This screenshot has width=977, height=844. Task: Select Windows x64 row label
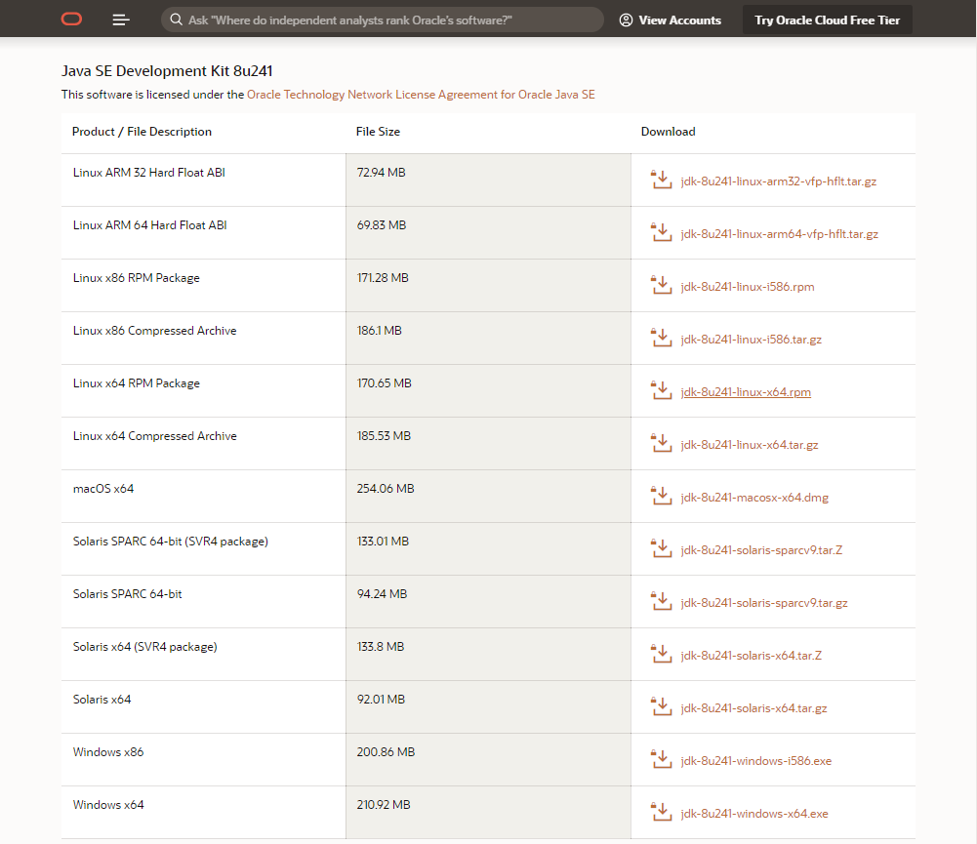point(107,805)
